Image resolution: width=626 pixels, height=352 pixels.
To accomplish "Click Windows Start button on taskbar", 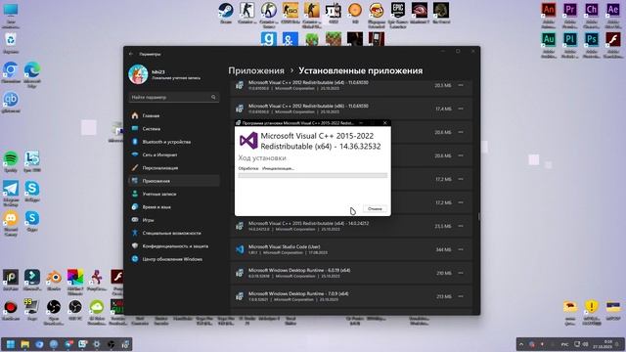I will tap(11, 344).
